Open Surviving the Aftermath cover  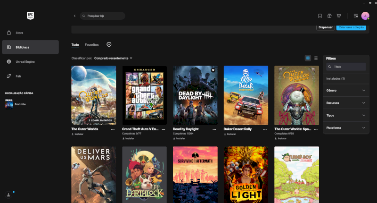pyautogui.click(x=195, y=175)
